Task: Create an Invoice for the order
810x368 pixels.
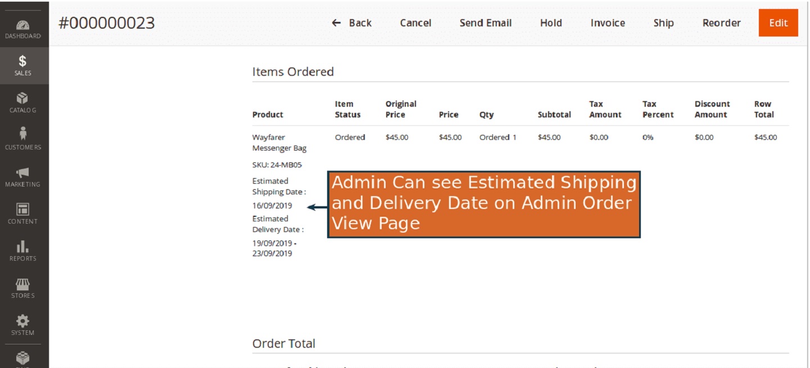Action: click(x=607, y=23)
